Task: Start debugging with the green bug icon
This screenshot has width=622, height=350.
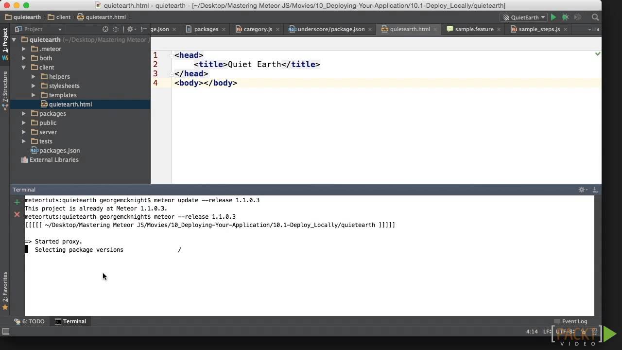Action: [565, 17]
